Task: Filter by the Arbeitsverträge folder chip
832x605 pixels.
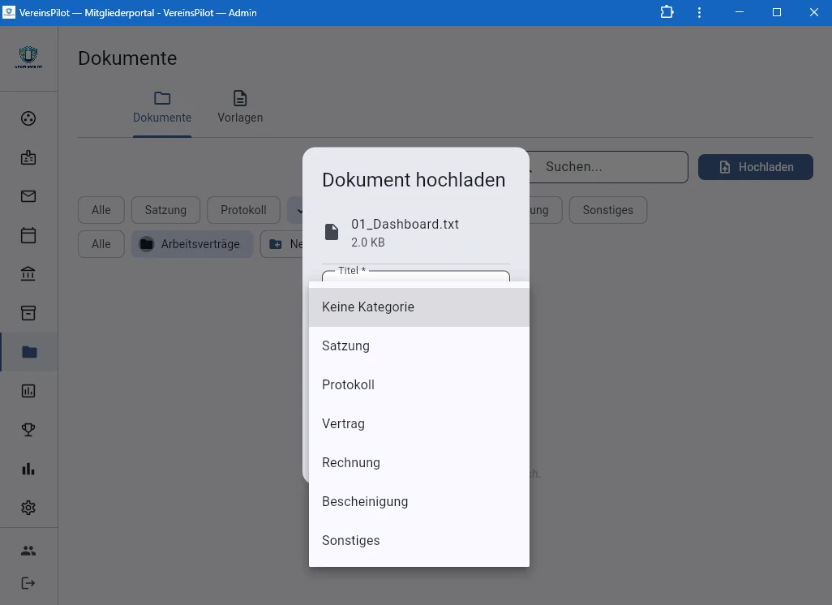Action: click(x=192, y=244)
